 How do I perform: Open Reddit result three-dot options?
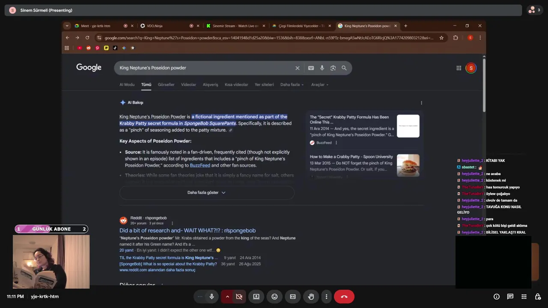point(172,223)
